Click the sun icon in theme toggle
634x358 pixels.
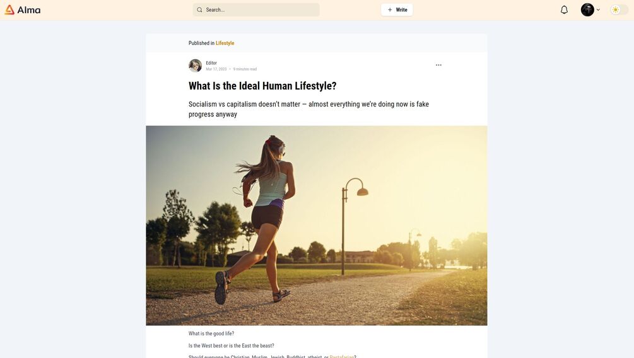[616, 9]
